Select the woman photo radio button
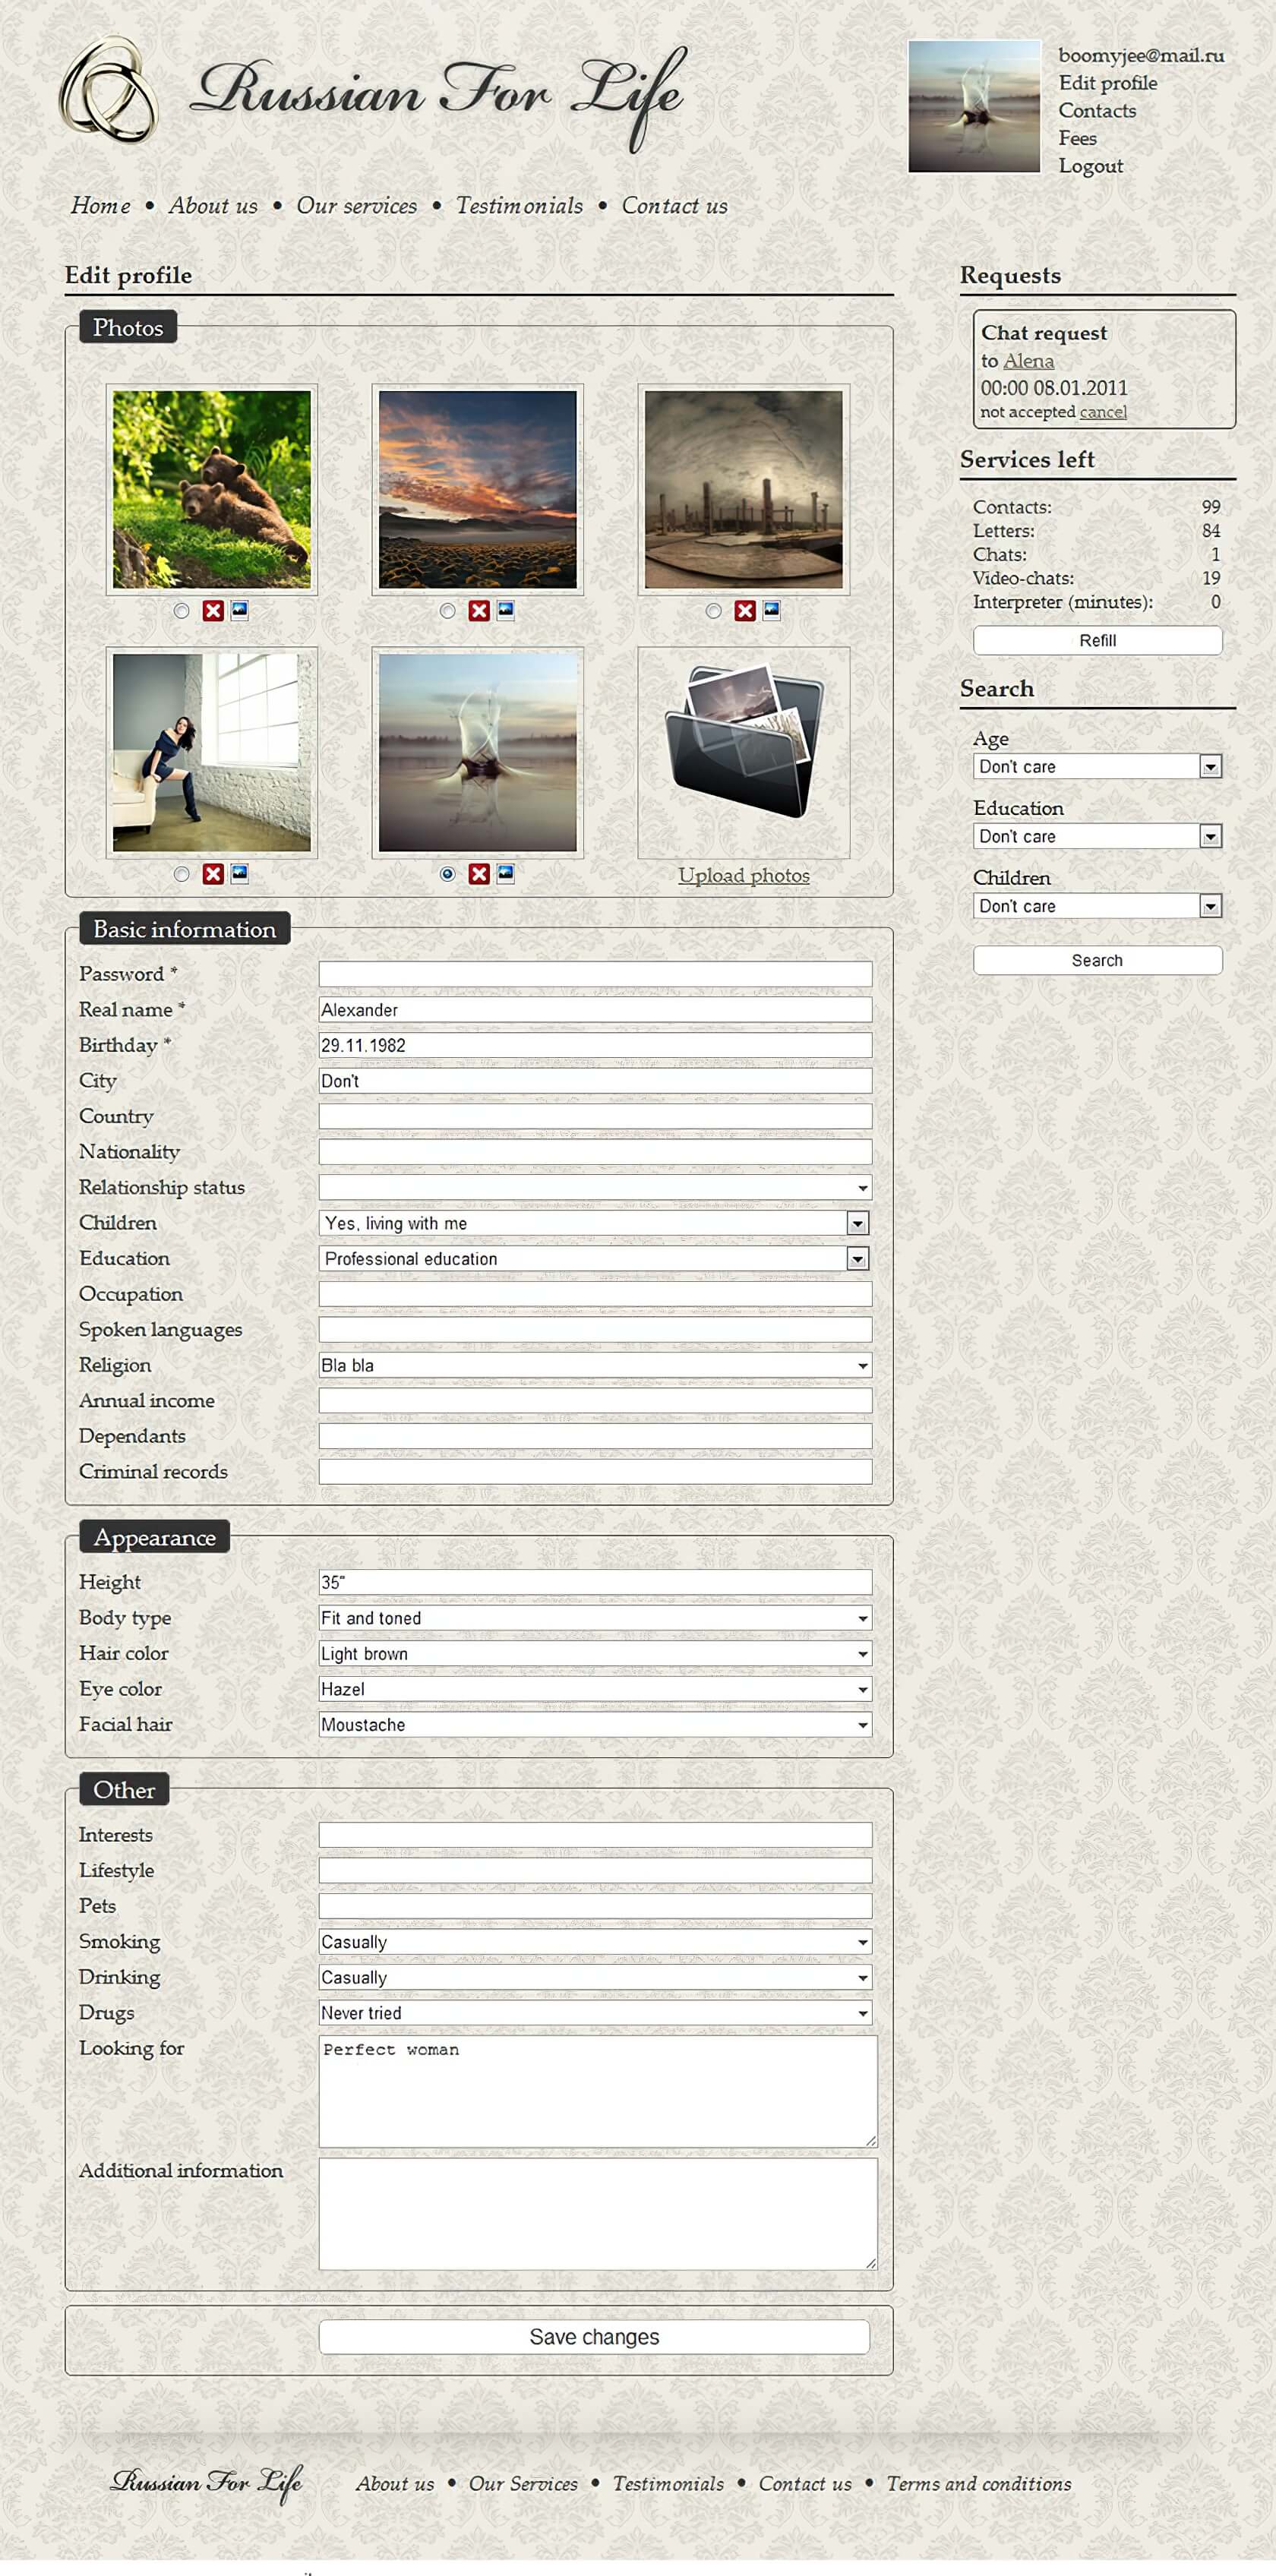This screenshot has height=2576, width=1276. (181, 874)
